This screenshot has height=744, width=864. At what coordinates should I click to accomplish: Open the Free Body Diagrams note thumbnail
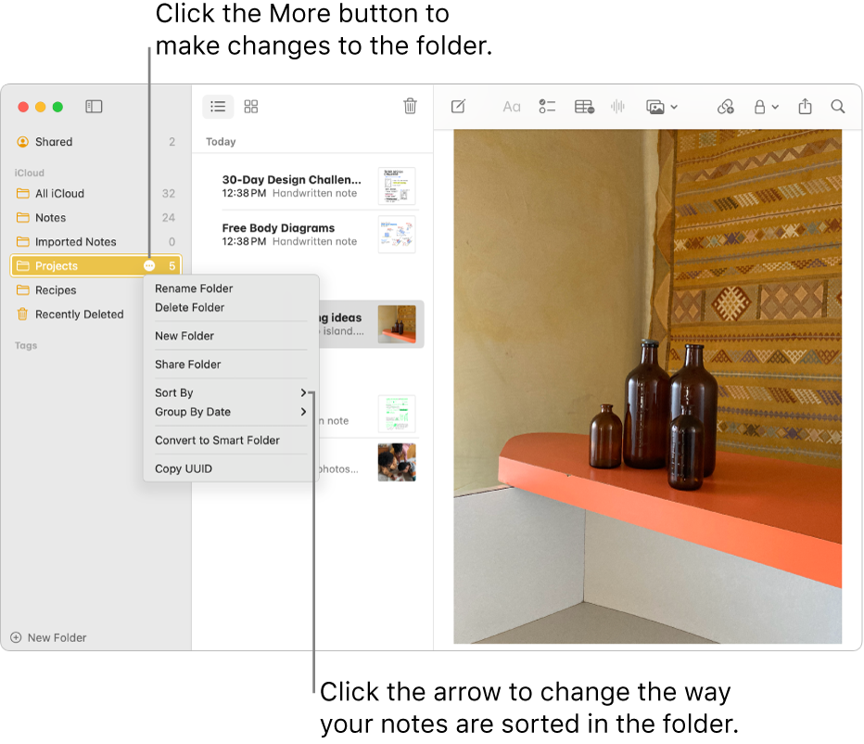click(x=396, y=235)
